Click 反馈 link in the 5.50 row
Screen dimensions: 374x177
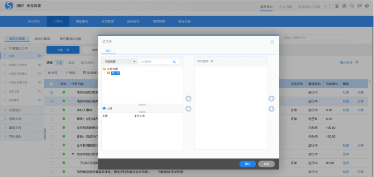(x=346, y=110)
